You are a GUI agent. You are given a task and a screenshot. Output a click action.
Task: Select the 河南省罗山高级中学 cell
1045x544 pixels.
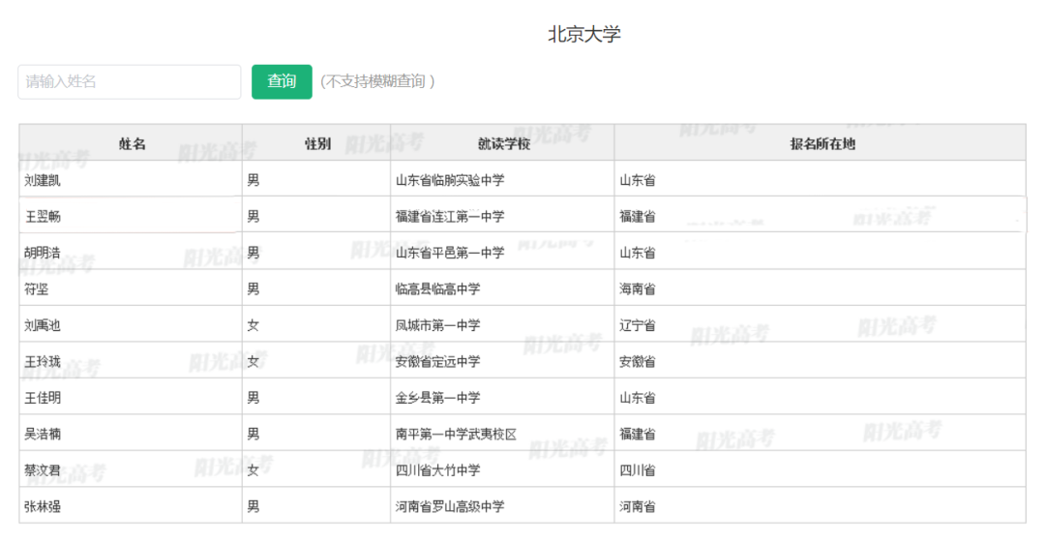[450, 506]
